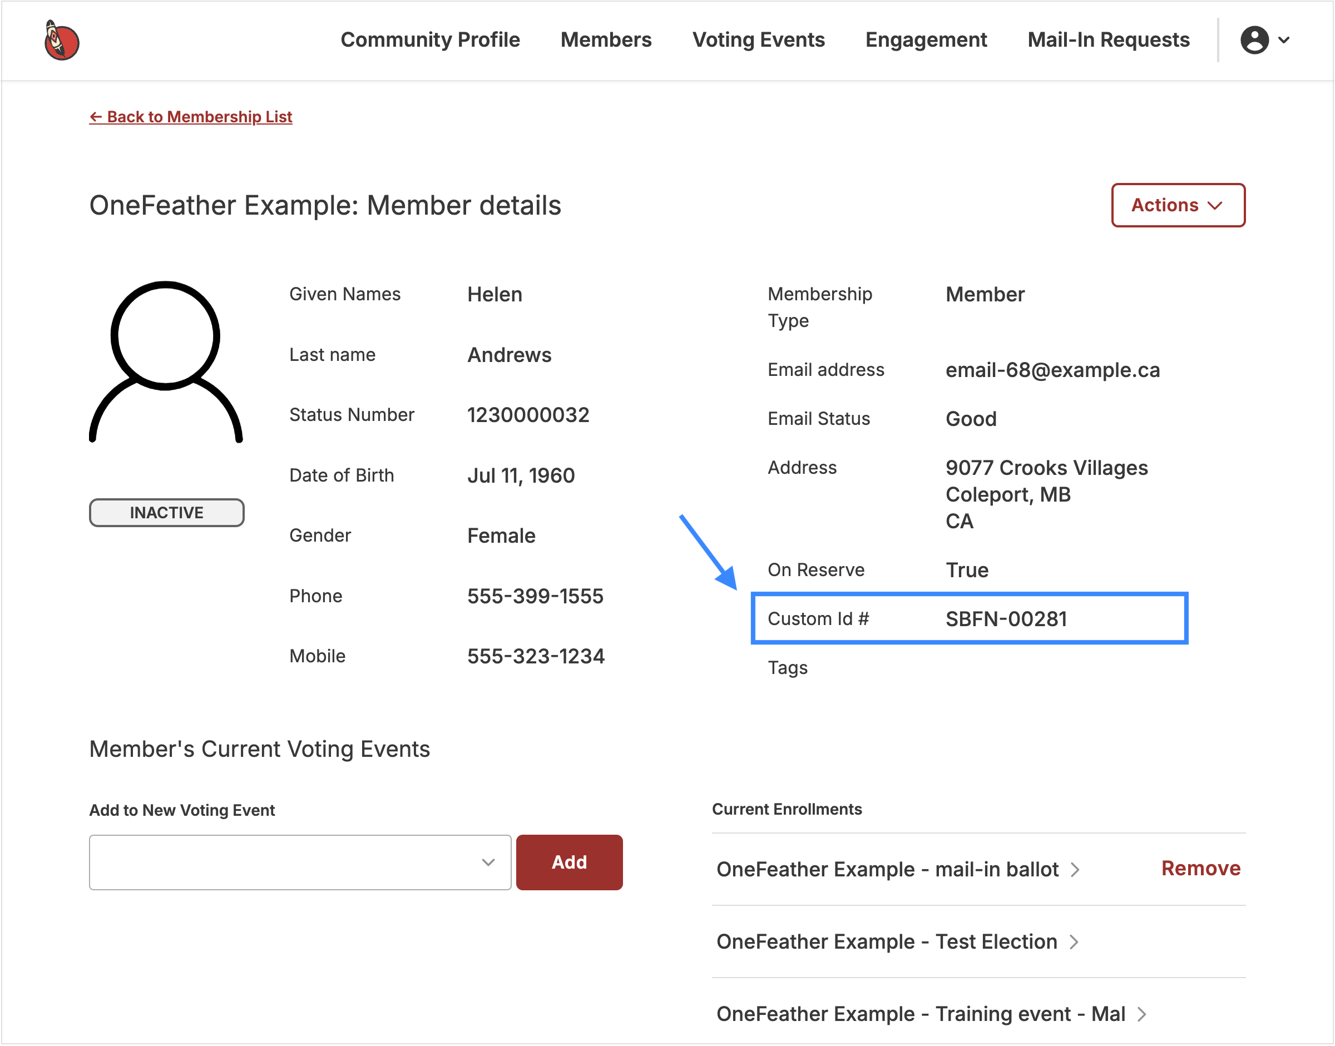1335x1046 pixels.
Task: Click the chevron next to mail-in ballot
Action: 1075,870
